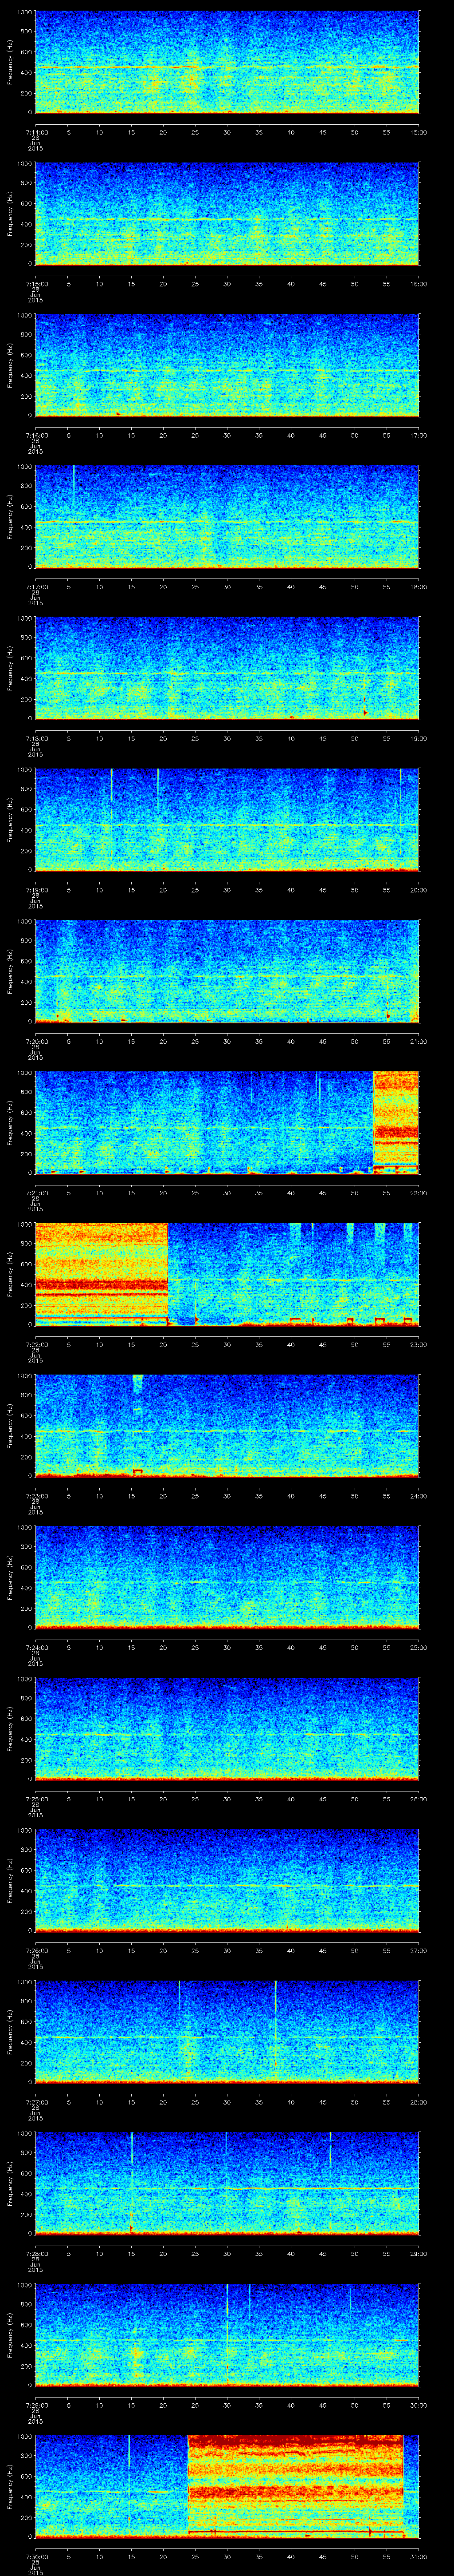Viewport: 454px width, 2576px height.
Task: Click the 20:00 end time label
Action: point(419,890)
